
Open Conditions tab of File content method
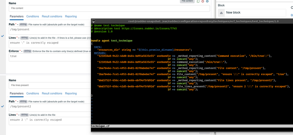click(x=33, y=16)
